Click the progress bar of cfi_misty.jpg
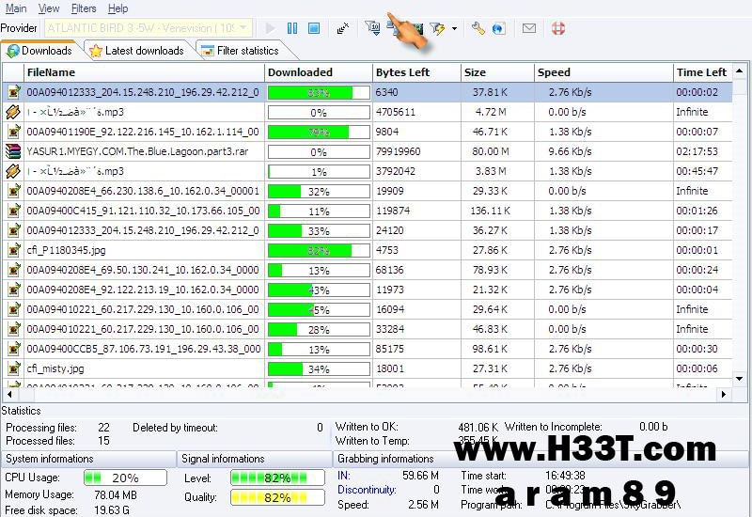The width and height of the screenshot is (752, 517). [319, 368]
